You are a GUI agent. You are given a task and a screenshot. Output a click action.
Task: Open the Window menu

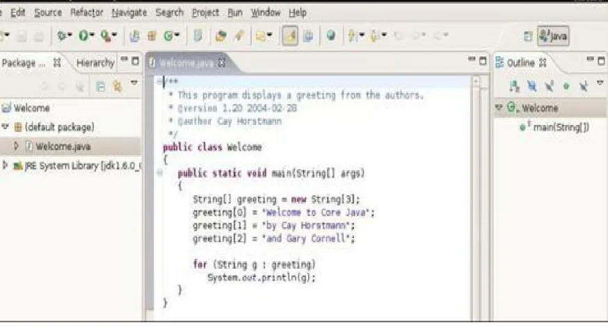point(265,12)
